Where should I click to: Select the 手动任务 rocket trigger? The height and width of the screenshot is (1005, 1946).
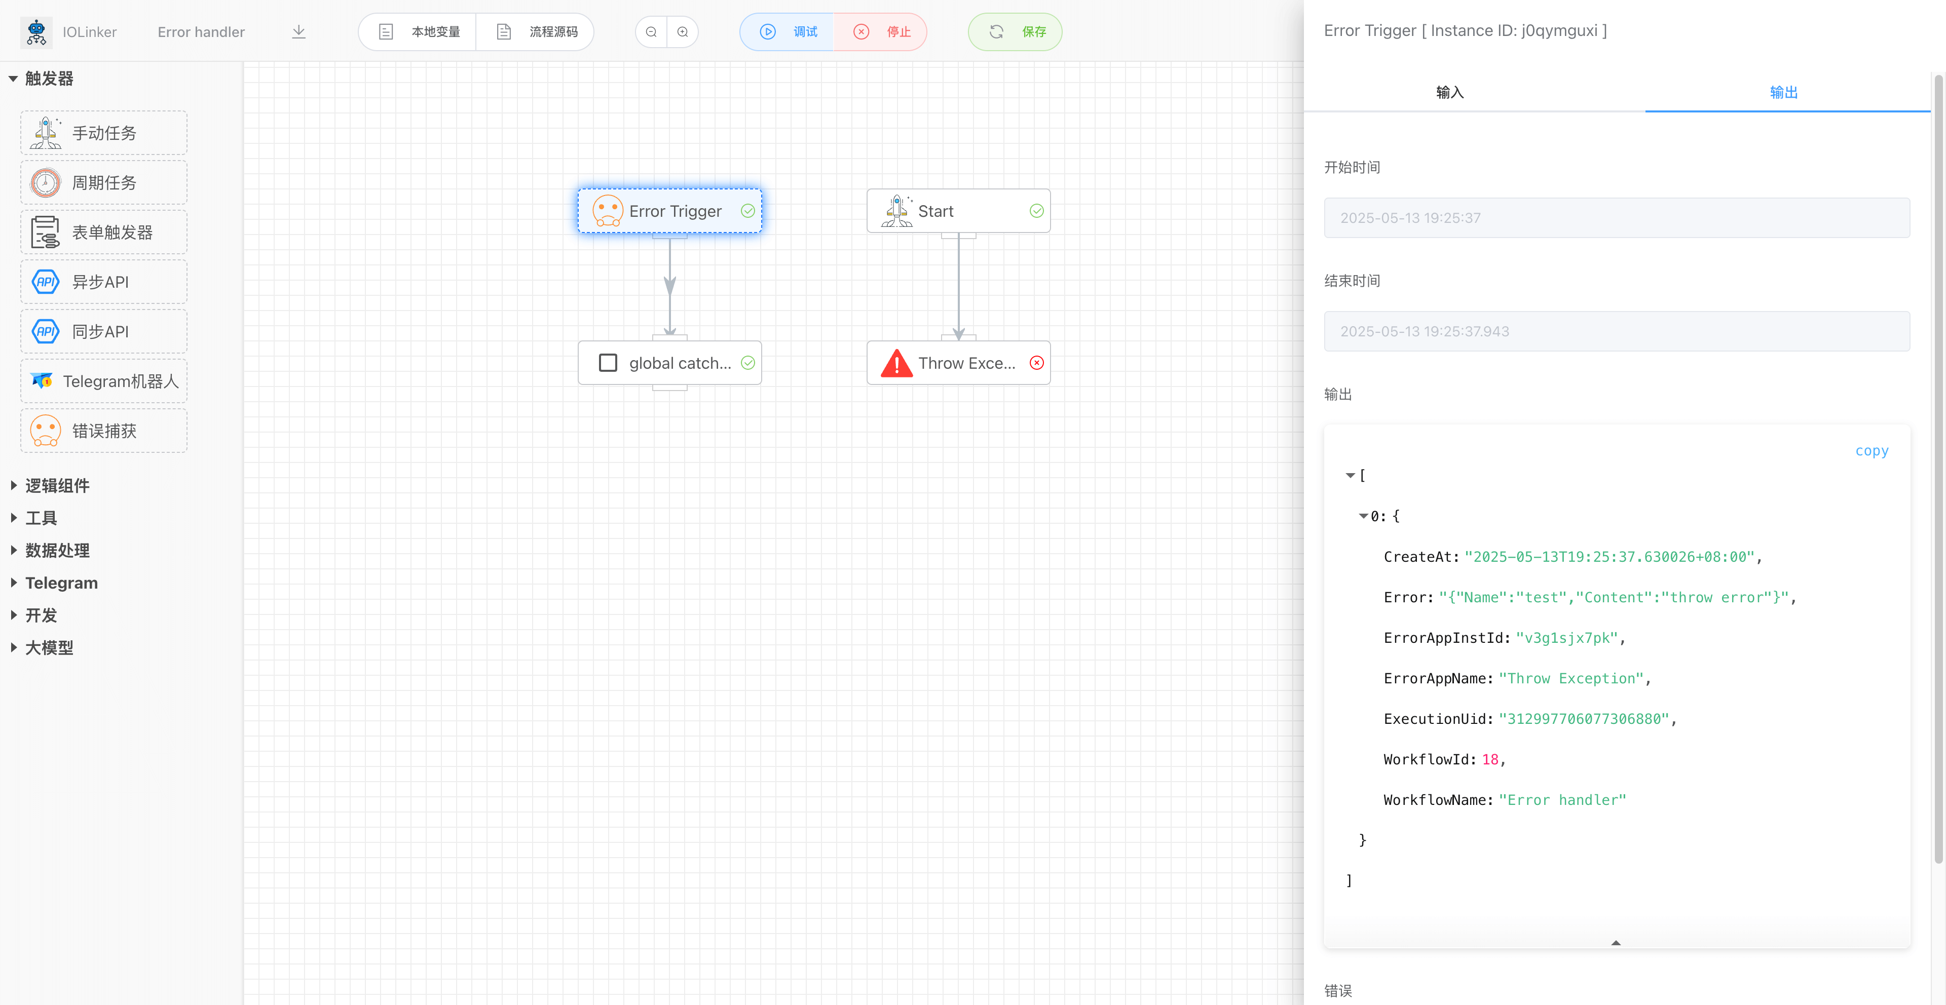[103, 133]
